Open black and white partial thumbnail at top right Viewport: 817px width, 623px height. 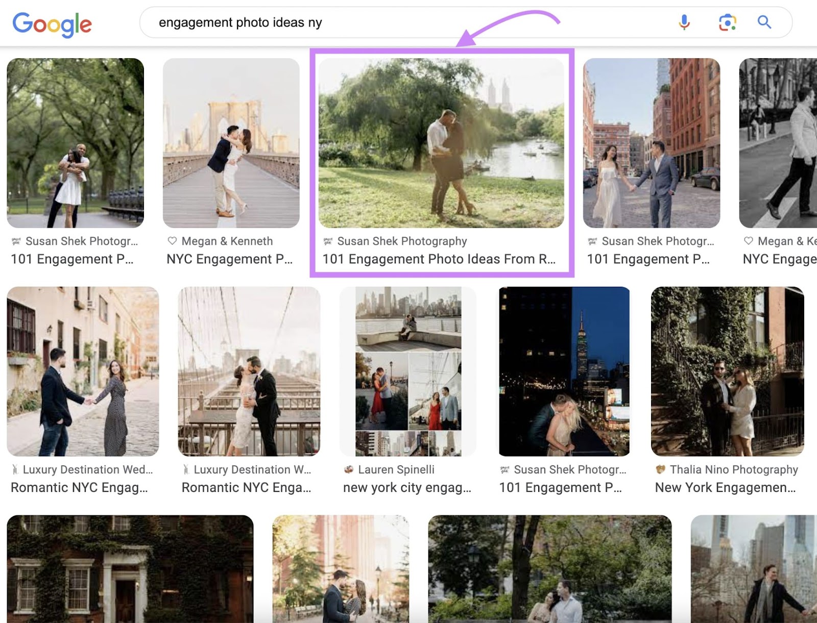point(778,143)
